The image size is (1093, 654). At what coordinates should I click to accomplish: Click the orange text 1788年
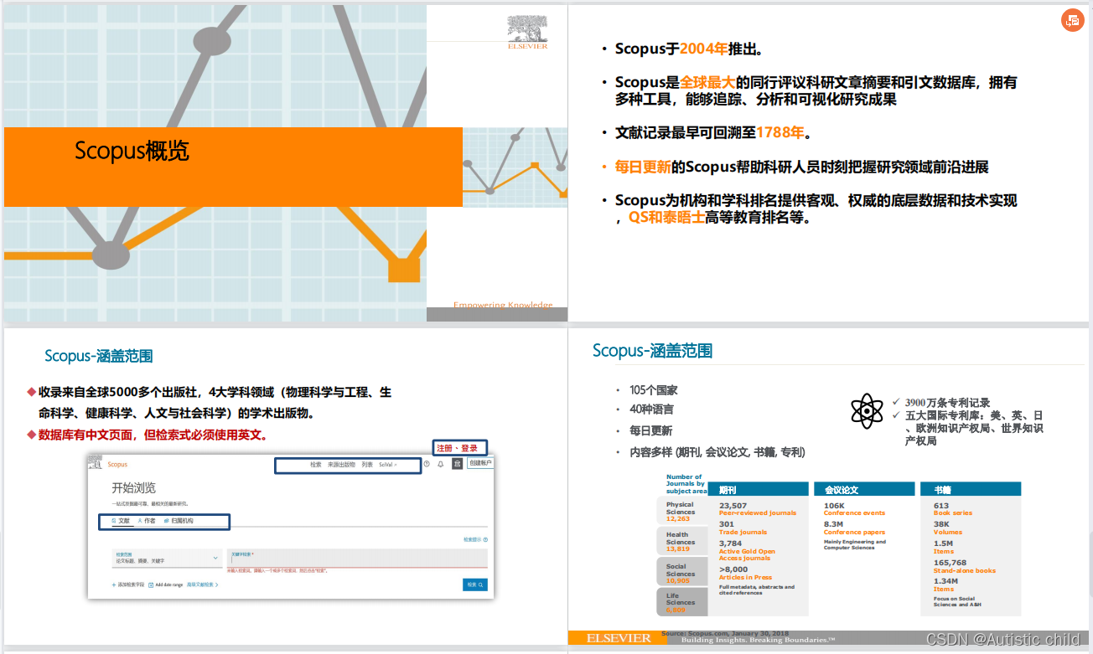[780, 132]
